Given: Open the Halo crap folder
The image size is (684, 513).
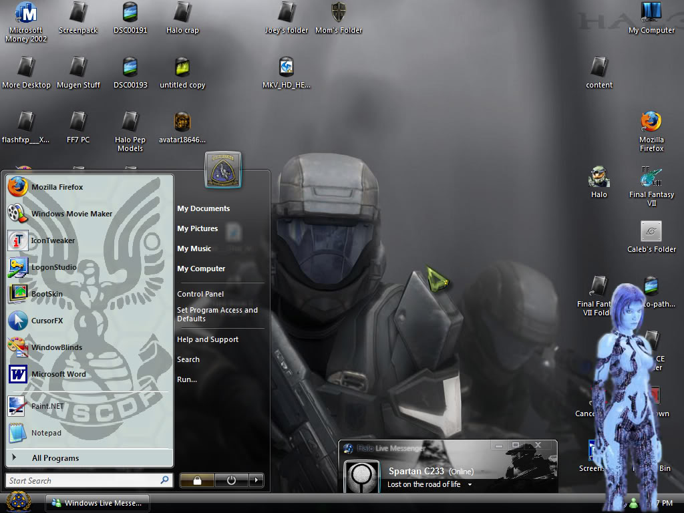Looking at the screenshot, I should [182, 18].
